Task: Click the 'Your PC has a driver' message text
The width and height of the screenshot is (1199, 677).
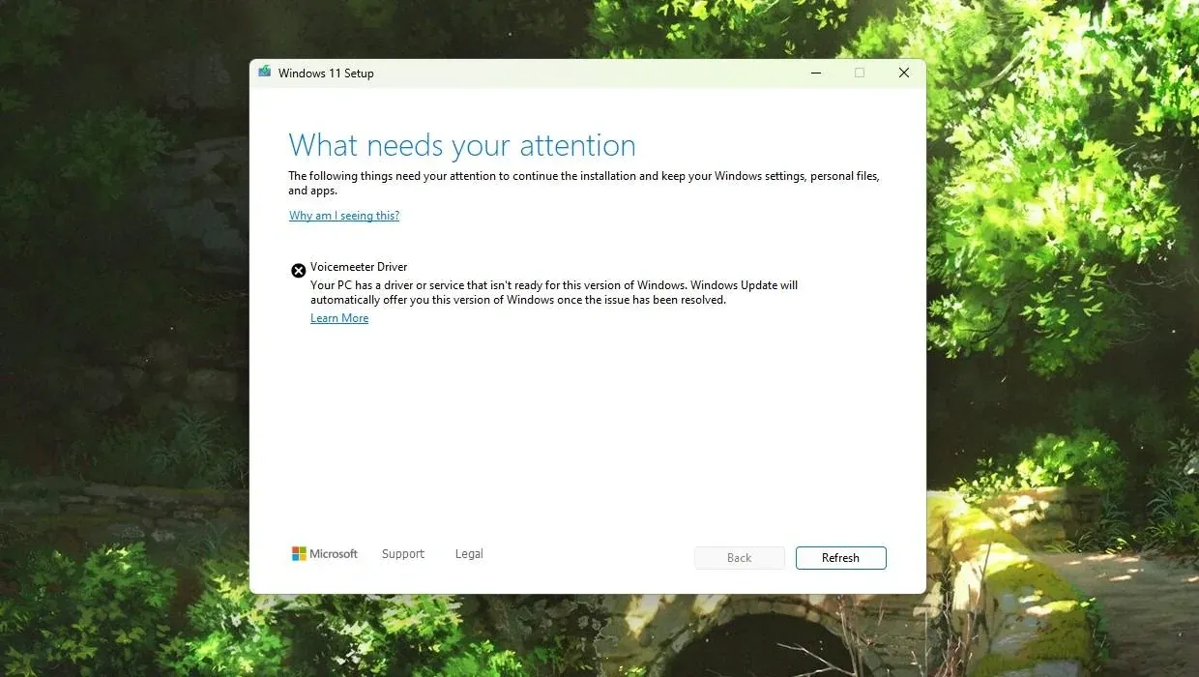Action: [554, 293]
